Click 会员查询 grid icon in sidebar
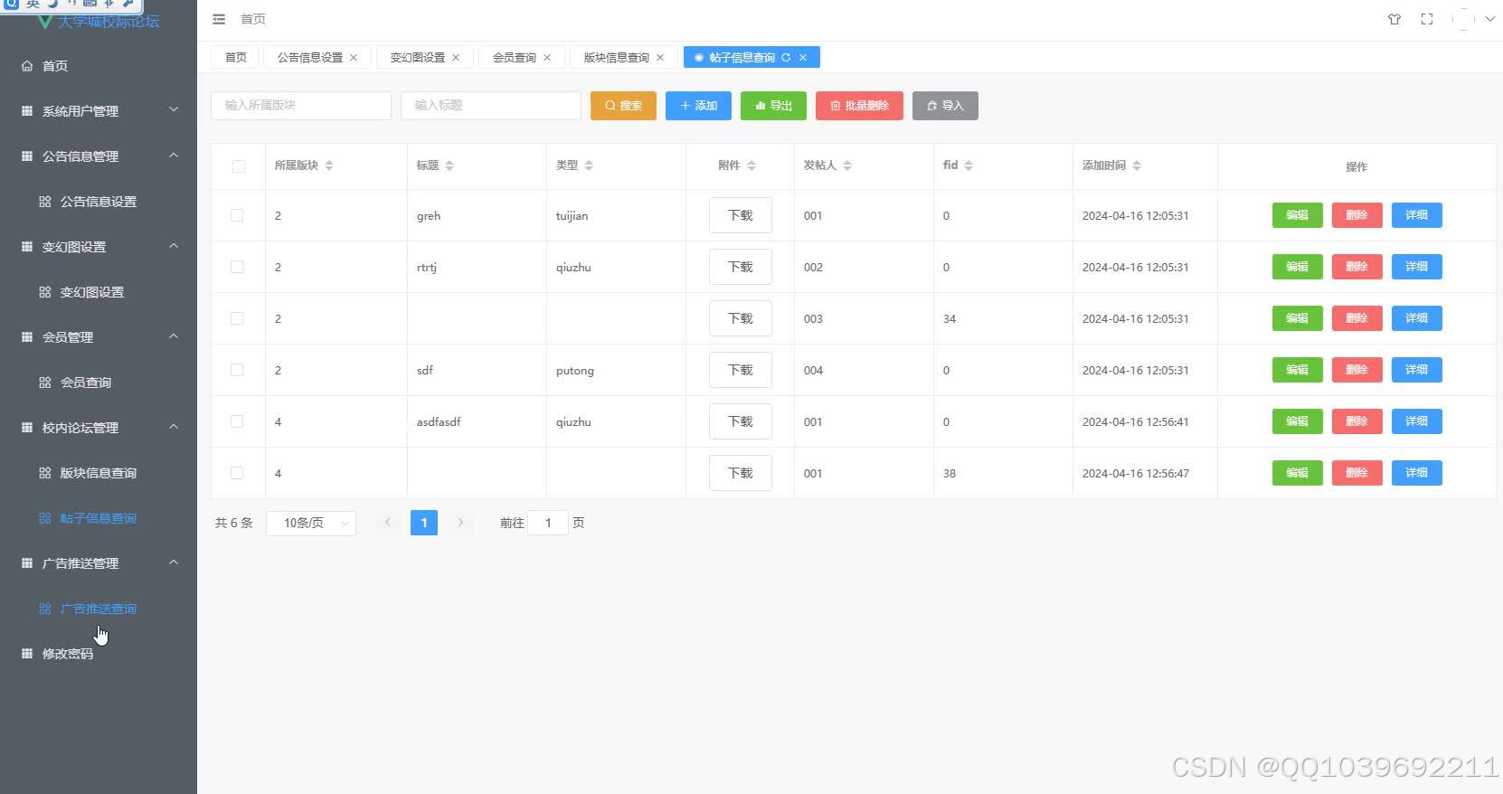1503x794 pixels. tap(45, 383)
